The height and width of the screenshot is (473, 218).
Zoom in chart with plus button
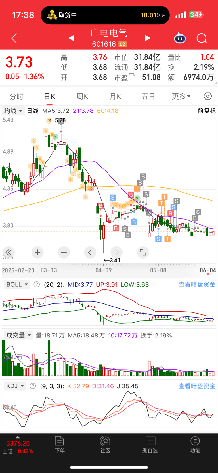(x=37, y=252)
